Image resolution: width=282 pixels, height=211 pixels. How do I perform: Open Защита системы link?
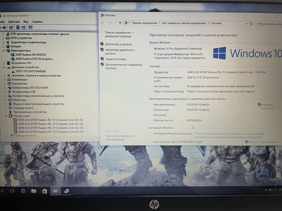tap(116, 59)
